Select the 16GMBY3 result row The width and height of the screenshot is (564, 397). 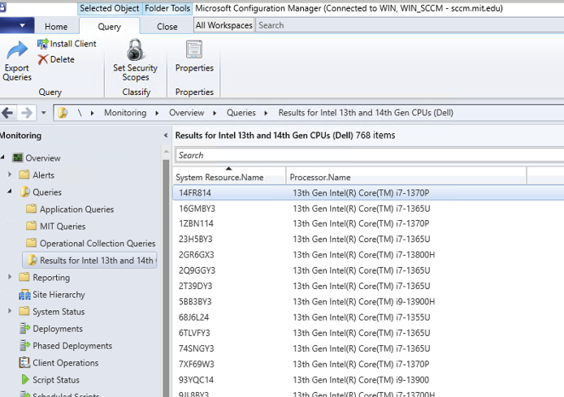(x=368, y=209)
